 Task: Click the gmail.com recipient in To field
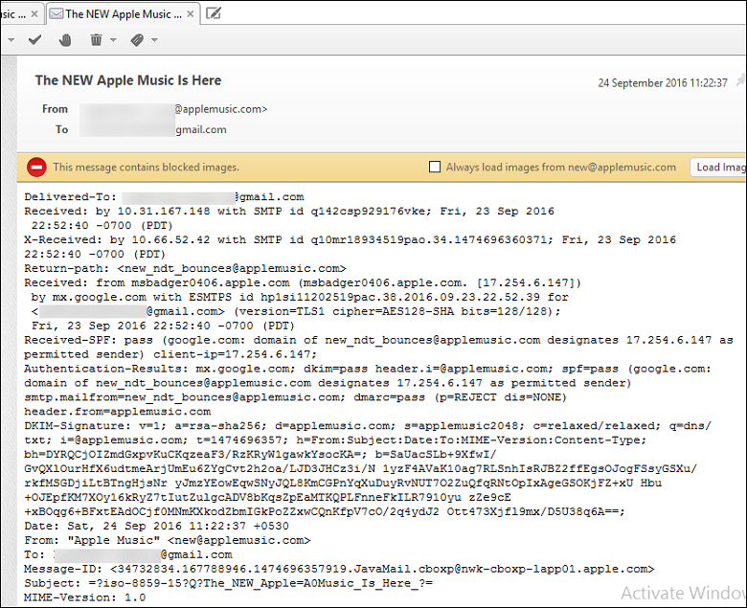click(x=201, y=129)
